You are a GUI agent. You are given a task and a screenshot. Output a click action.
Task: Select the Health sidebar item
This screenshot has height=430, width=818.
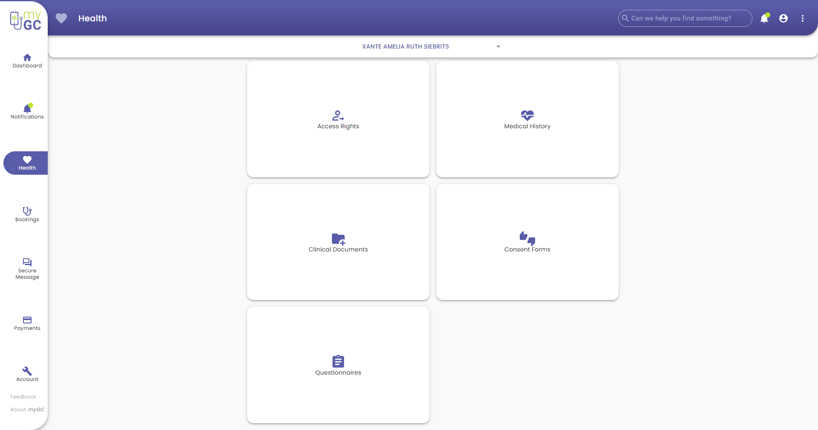click(26, 163)
